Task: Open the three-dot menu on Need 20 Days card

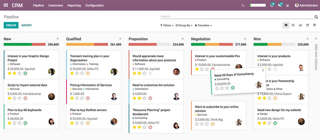Action: click(263, 70)
